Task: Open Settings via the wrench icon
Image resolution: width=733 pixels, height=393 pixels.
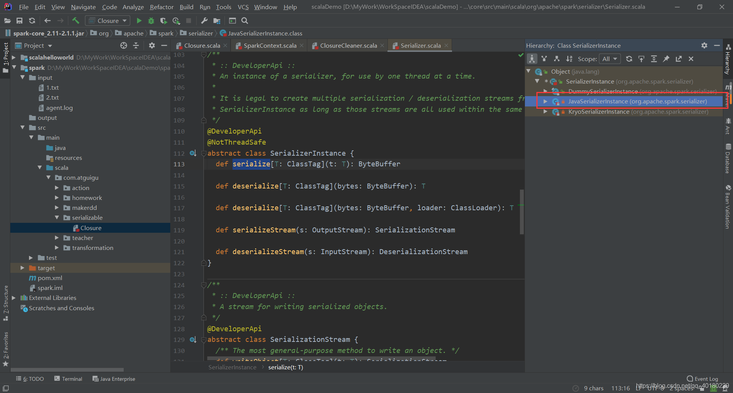Action: [204, 21]
